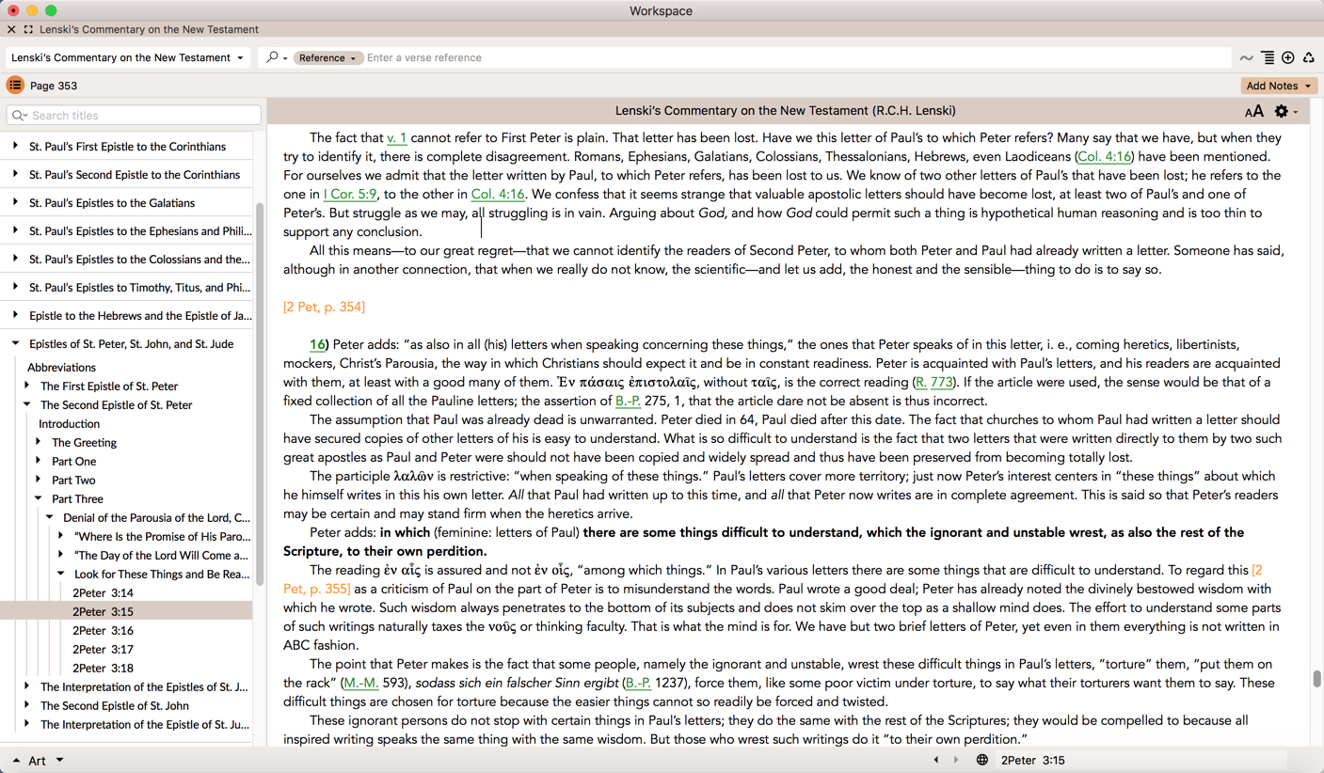The width and height of the screenshot is (1324, 773).
Task: Expand The Second Epistle of St. John
Action: pyautogui.click(x=26, y=705)
